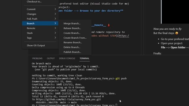
Task: Click 'Now you are ready to fly' preview text
Action: click(167, 29)
